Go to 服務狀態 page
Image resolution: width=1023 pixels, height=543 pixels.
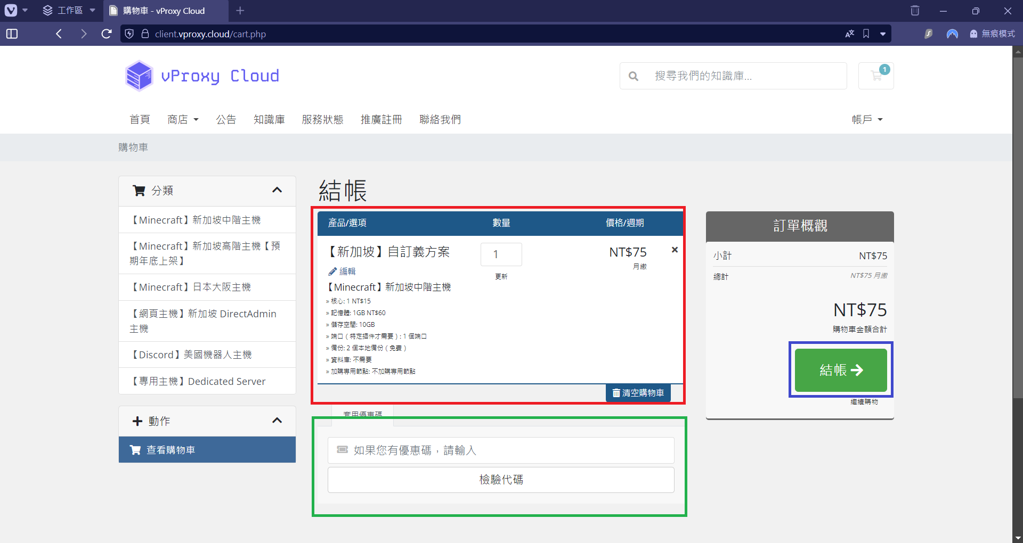pos(322,120)
